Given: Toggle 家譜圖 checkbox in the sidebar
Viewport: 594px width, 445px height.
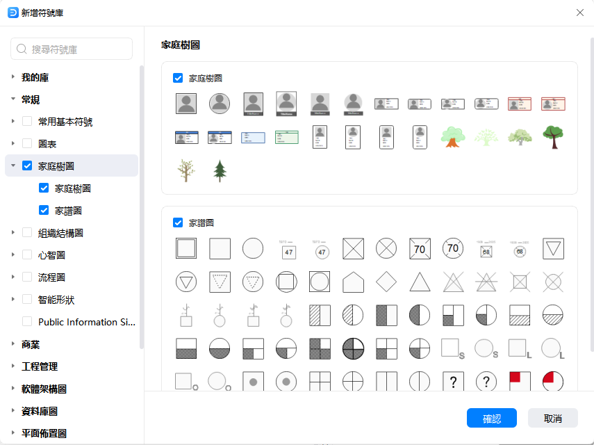Looking at the screenshot, I should pyautogui.click(x=44, y=211).
